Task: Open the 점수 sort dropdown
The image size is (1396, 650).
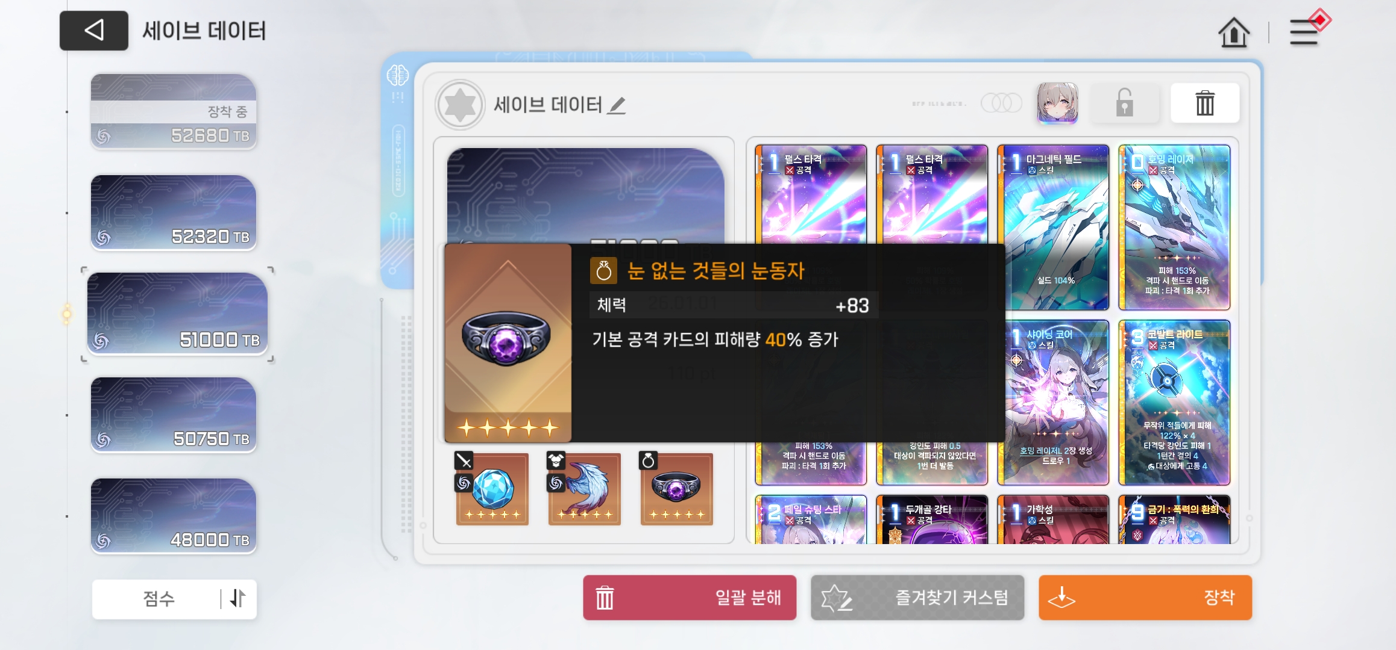Action: click(x=158, y=599)
